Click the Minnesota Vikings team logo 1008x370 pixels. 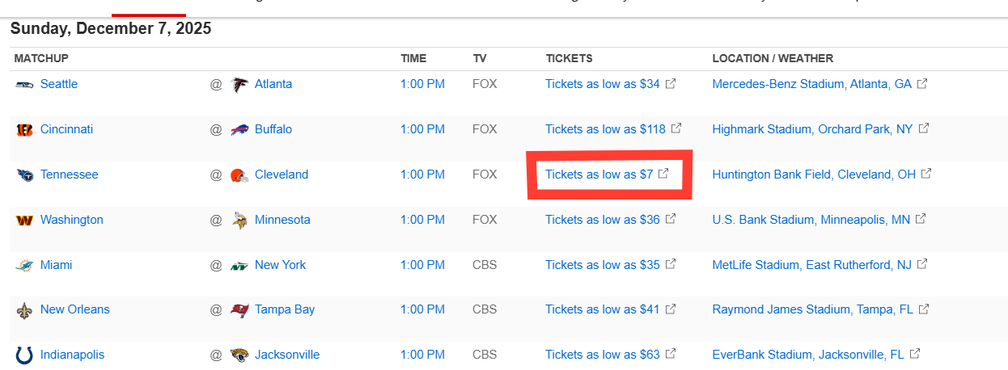click(x=239, y=220)
